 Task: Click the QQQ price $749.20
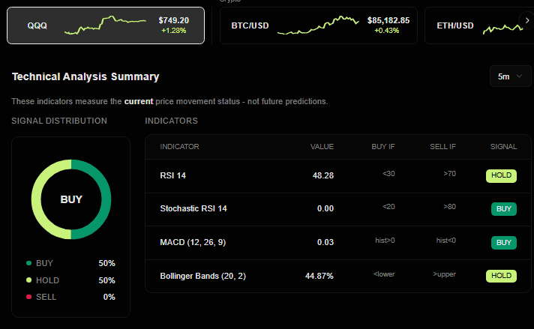pos(174,20)
